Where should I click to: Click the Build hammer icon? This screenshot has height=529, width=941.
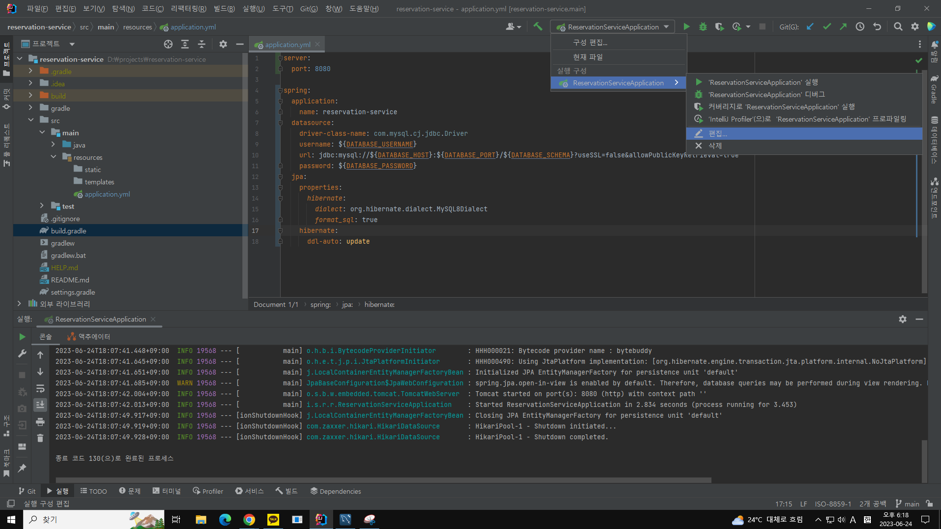click(x=538, y=27)
